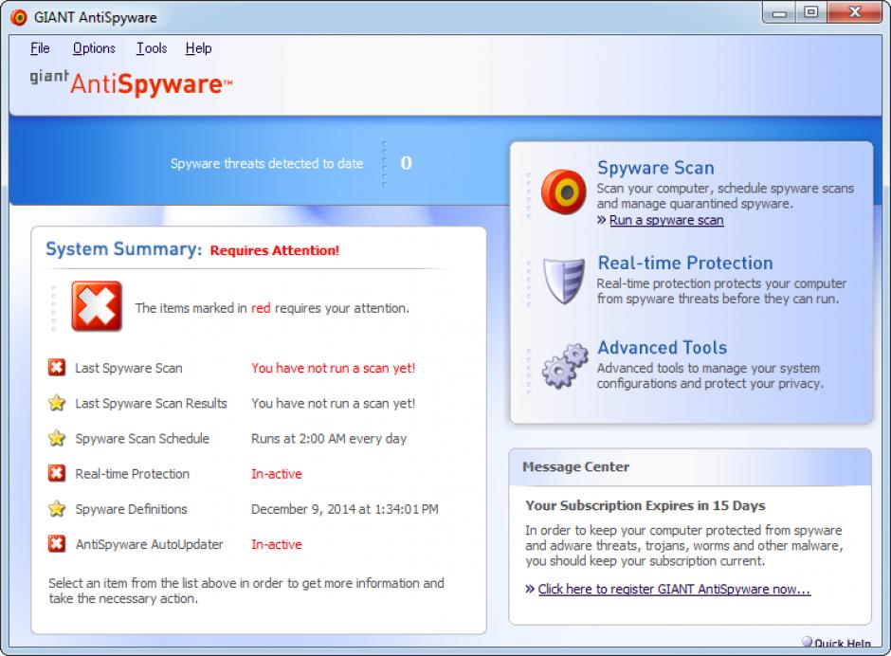The width and height of the screenshot is (891, 656).
Task: Click star icon beside Spyware Scan Schedule
Action: click(x=56, y=438)
